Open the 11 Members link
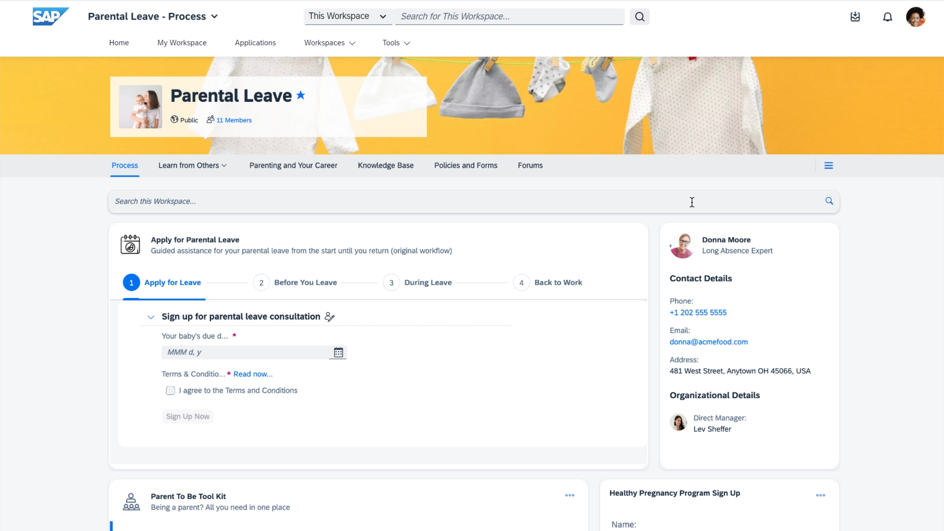The width and height of the screenshot is (944, 531). point(234,120)
